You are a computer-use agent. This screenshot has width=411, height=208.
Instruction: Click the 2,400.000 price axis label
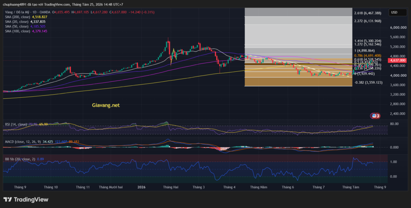coord(398,113)
